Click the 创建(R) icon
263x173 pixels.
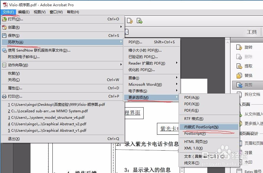pyautogui.click(x=4, y=27)
